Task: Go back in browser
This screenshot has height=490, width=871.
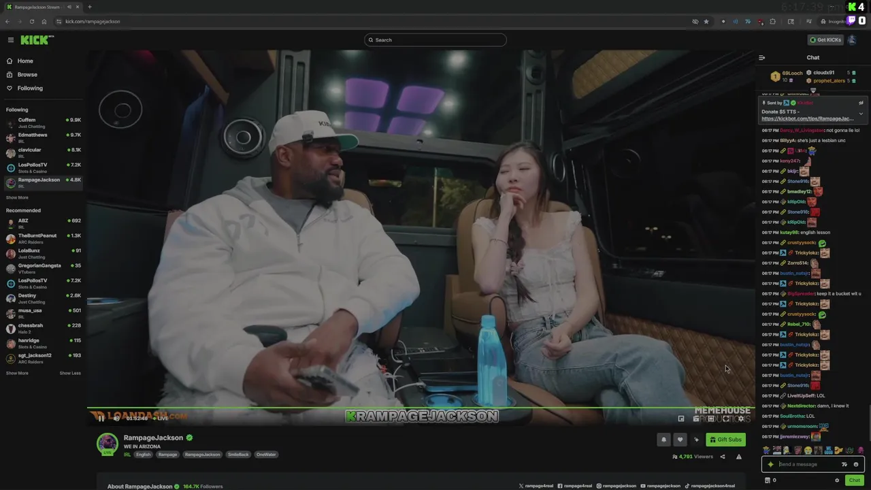Action: pyautogui.click(x=7, y=22)
